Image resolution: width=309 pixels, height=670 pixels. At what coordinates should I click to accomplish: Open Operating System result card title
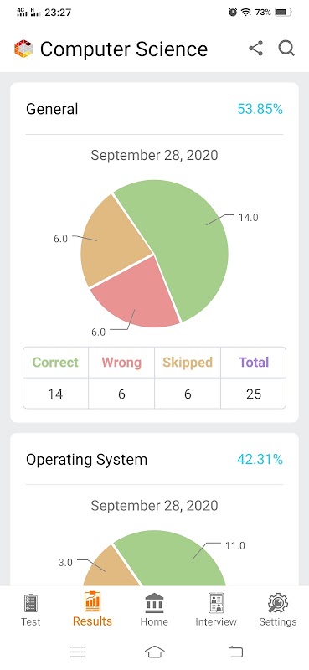pyautogui.click(x=87, y=460)
